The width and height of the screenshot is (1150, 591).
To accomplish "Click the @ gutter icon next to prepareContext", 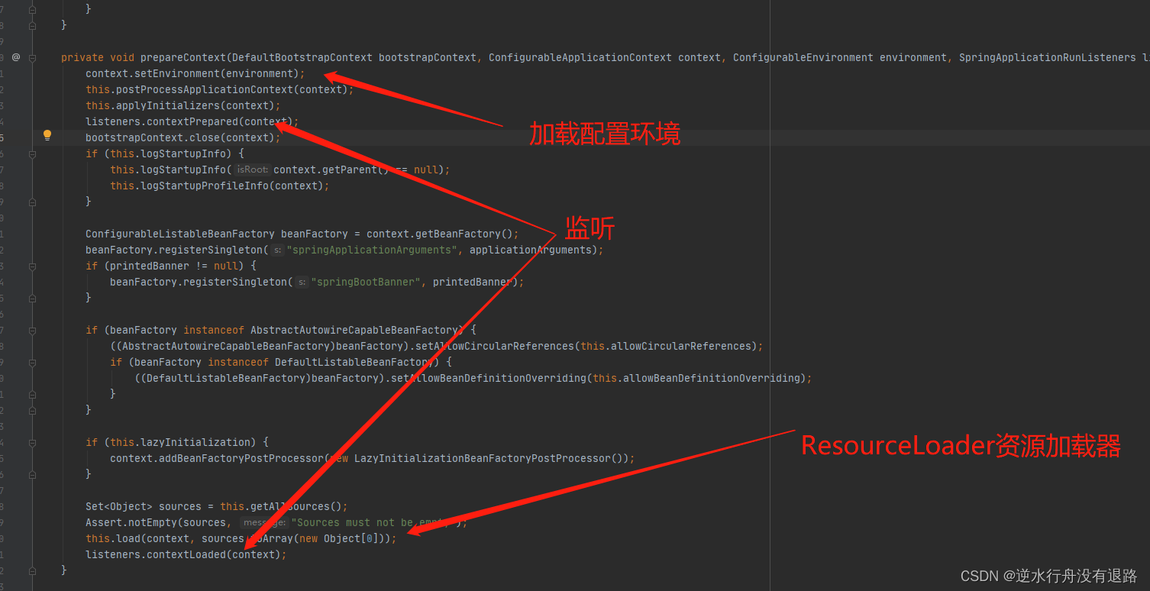I will 15,57.
